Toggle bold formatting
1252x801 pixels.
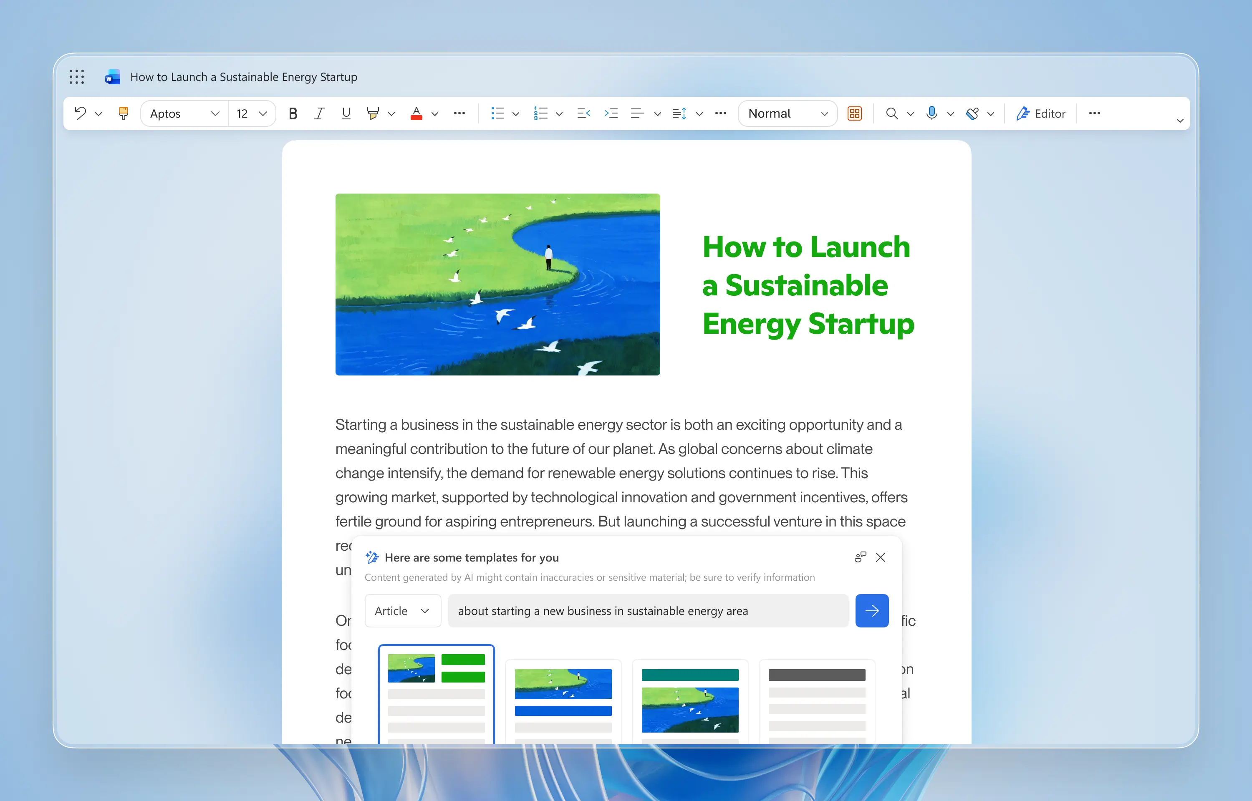tap(293, 113)
